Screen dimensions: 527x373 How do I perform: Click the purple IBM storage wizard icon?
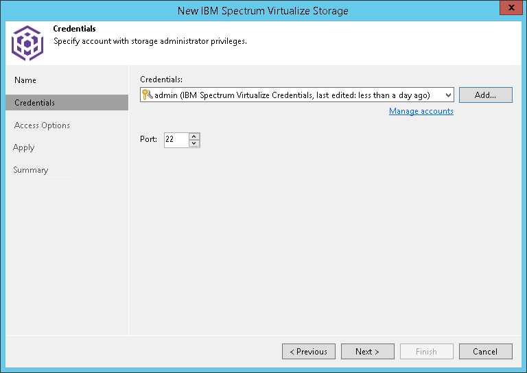click(27, 43)
